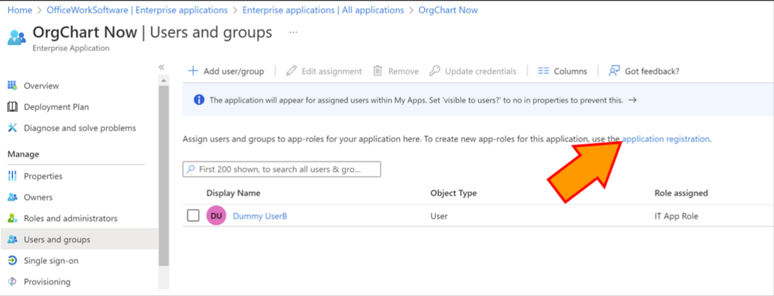
Task: Open the Provisioning menu item
Action: tap(47, 282)
